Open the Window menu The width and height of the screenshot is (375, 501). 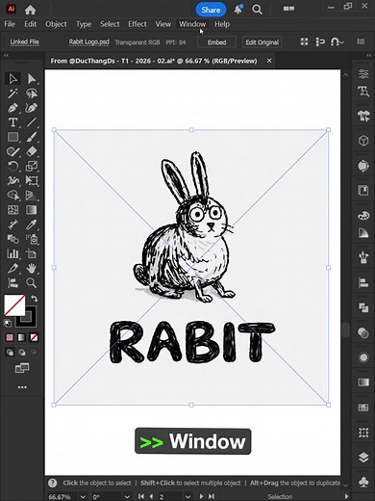(x=192, y=24)
